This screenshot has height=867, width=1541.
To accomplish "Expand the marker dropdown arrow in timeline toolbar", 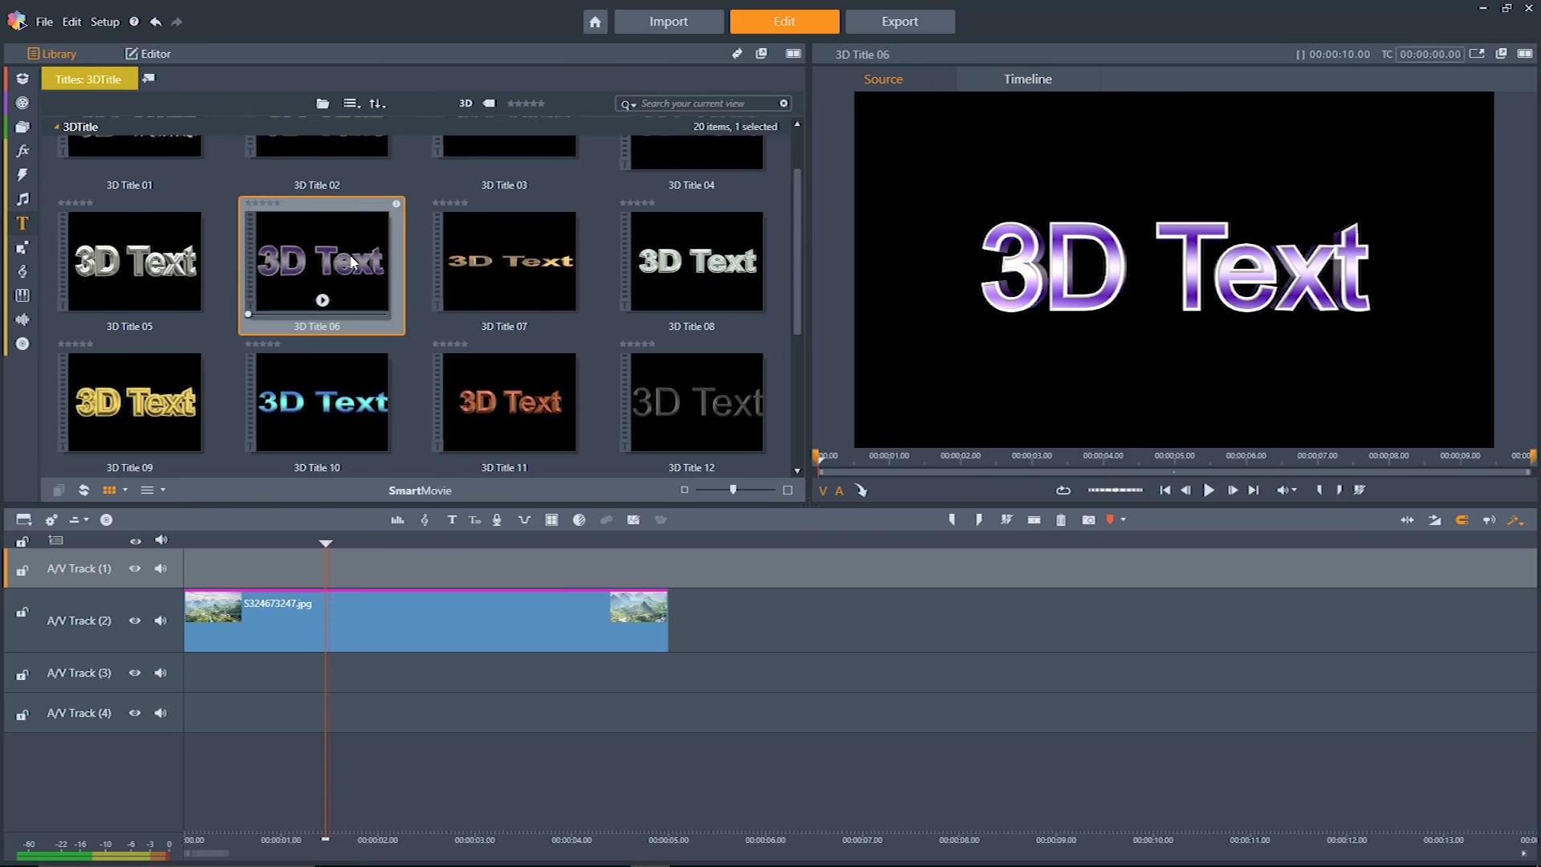I will tap(1123, 520).
